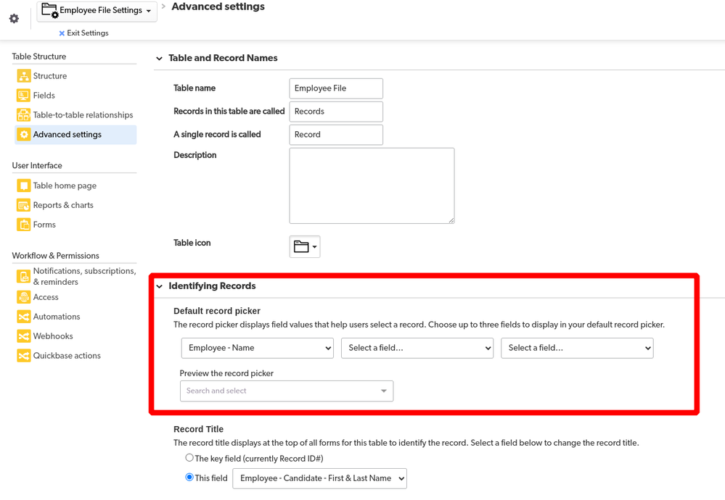Select the 'This field' radio button
The image size is (725, 500).
(x=189, y=477)
